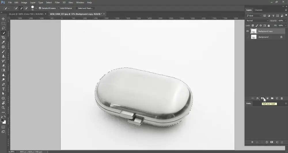Toggle Lock image pixels brush icon
Image resolution: width=288 pixels, height=153 pixels.
coord(257,26)
